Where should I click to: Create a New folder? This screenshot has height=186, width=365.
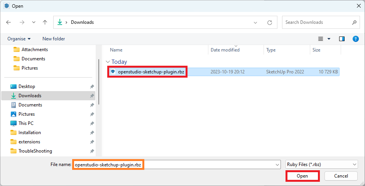point(54,39)
